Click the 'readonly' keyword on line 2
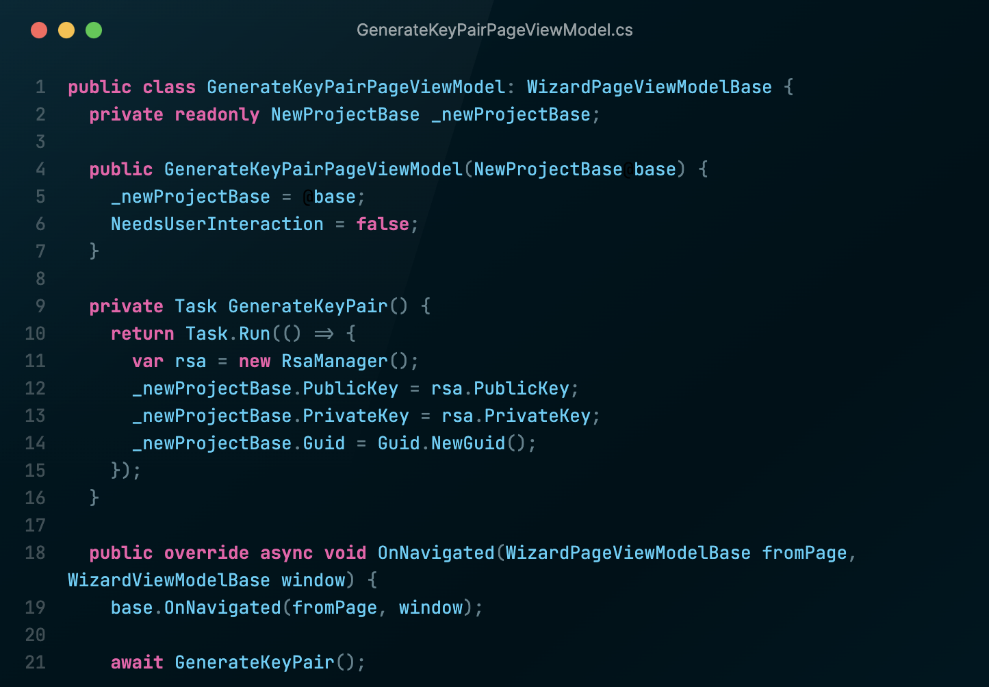 [217, 114]
